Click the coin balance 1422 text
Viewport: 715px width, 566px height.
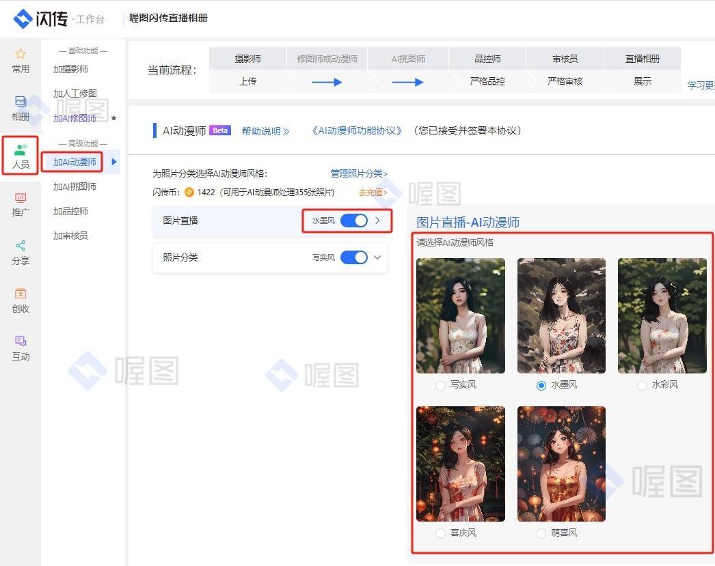click(206, 192)
